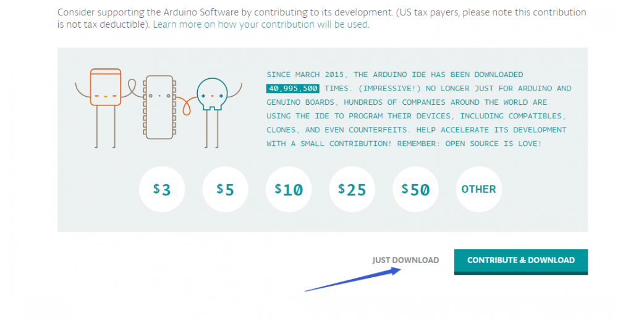Click the teal skull-shaped robot illustration

click(x=213, y=97)
